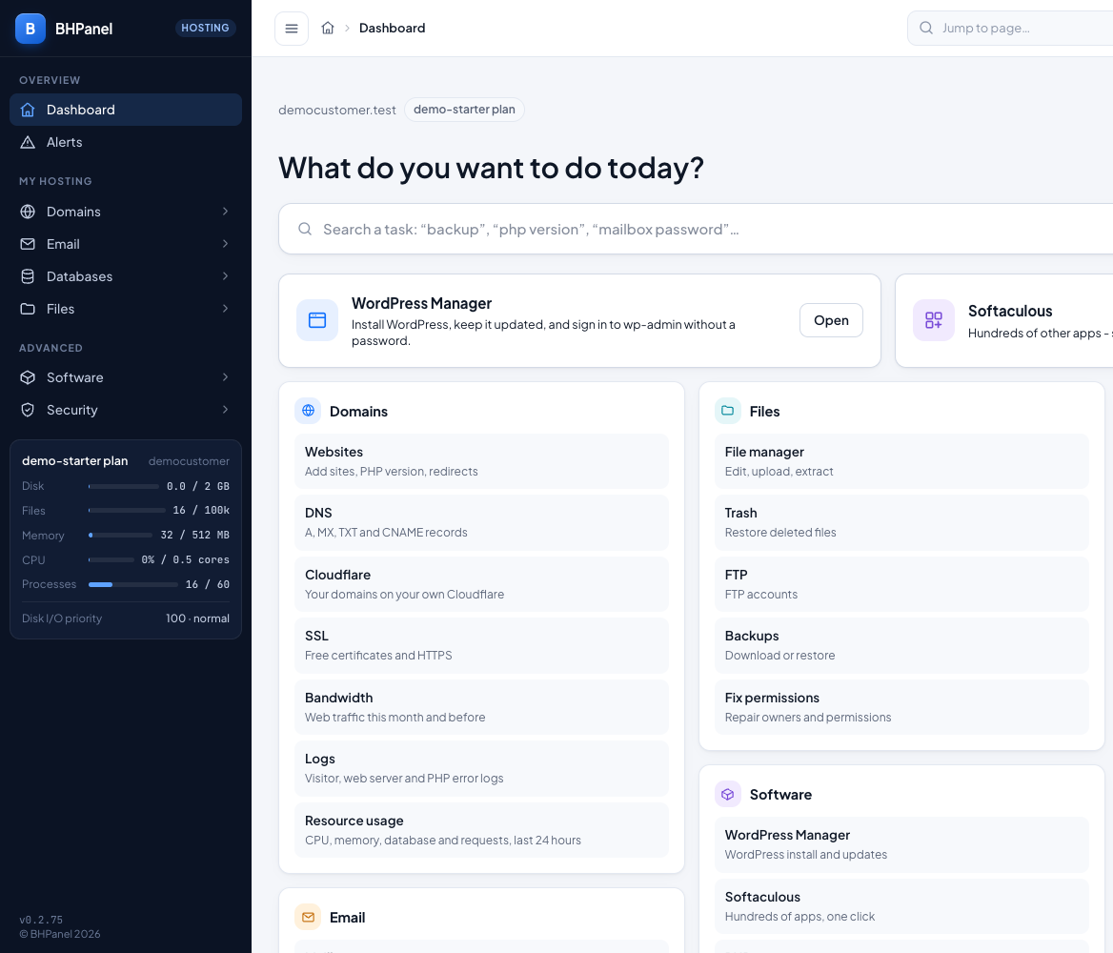Click the magnifier icon in the task search
This screenshot has width=1113, height=953.
click(305, 229)
